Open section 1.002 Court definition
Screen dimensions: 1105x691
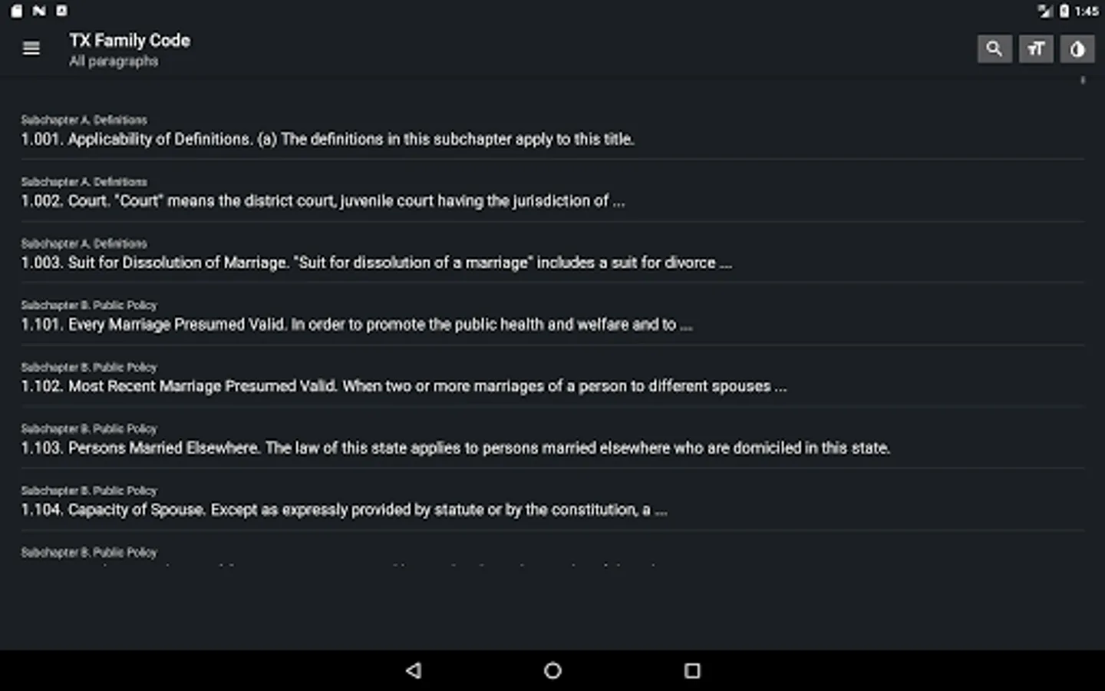(552, 192)
